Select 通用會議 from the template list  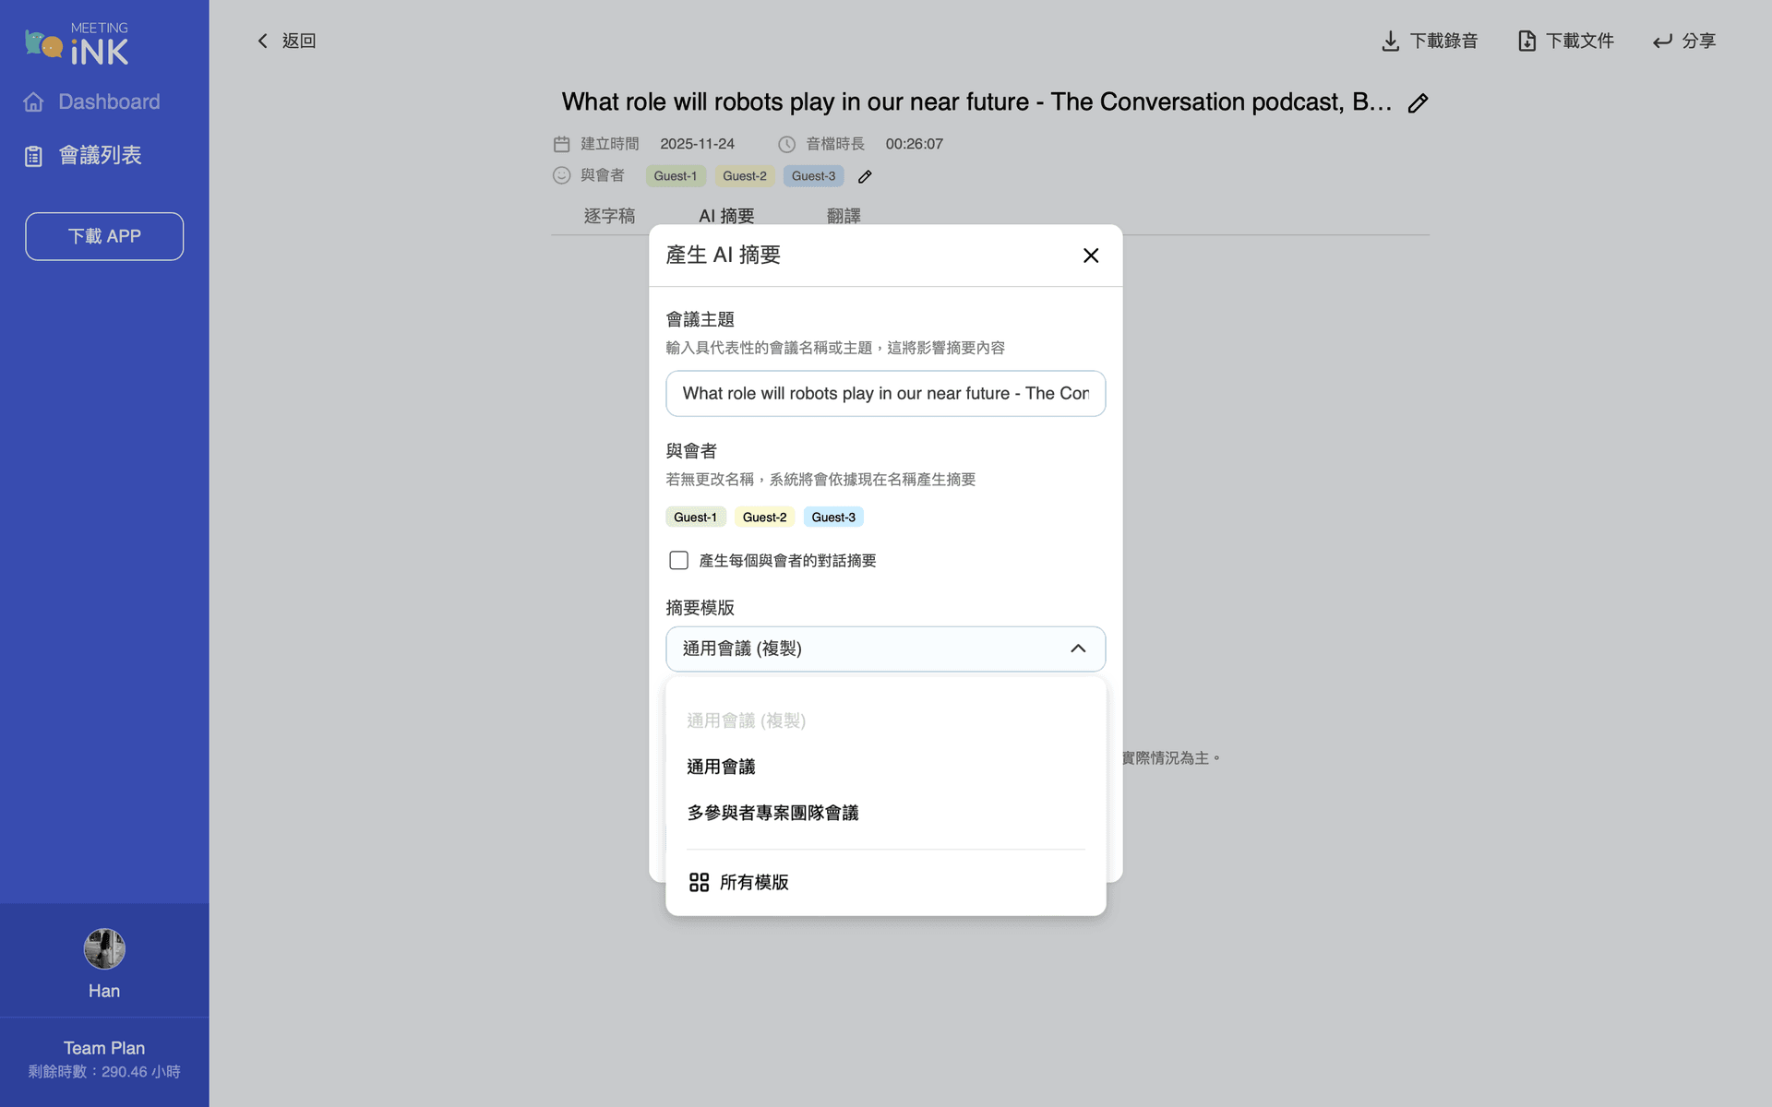coord(721,766)
